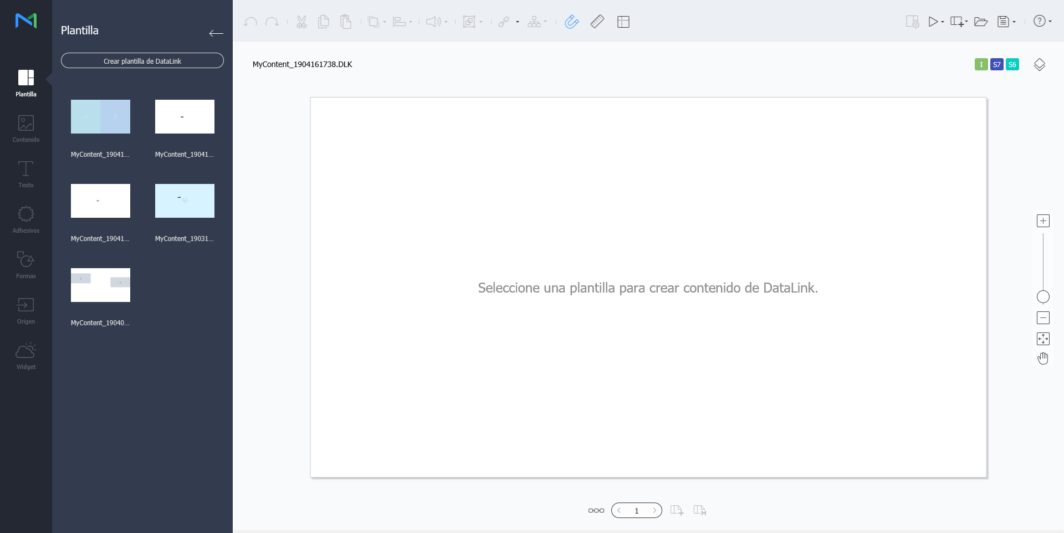1064x533 pixels.
Task: Zoom out with the minus button
Action: (1043, 318)
